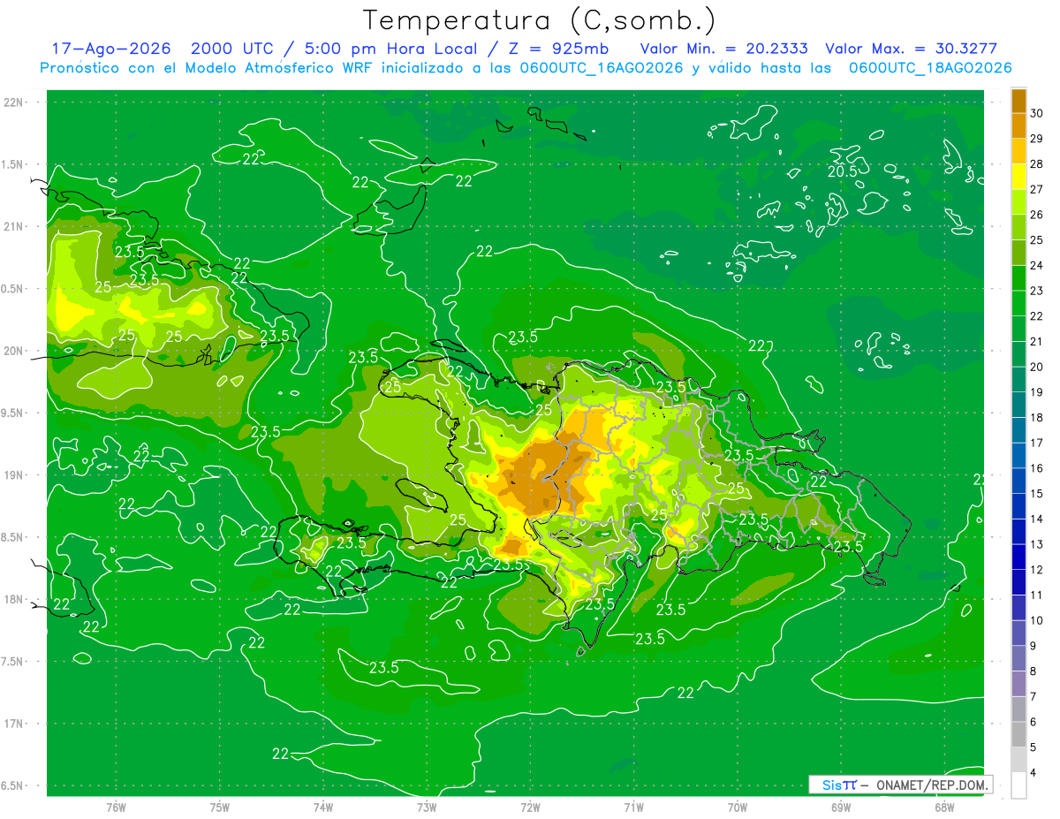1060x819 pixels.
Task: Click the title 'Temperatura (C,somb.)'
Action: click(540, 21)
